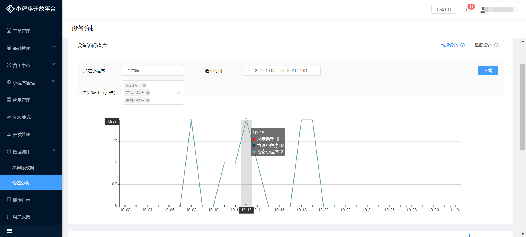
Task: Remove the 凡泰助手 tag
Action: coord(144,85)
